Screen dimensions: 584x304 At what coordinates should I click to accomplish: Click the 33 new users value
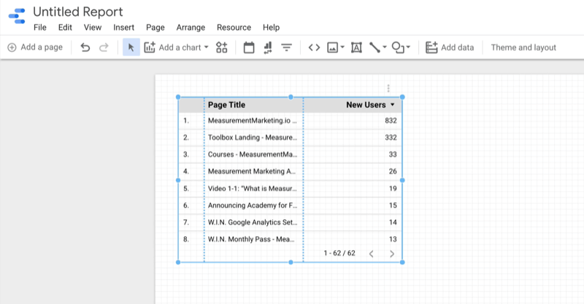point(393,155)
